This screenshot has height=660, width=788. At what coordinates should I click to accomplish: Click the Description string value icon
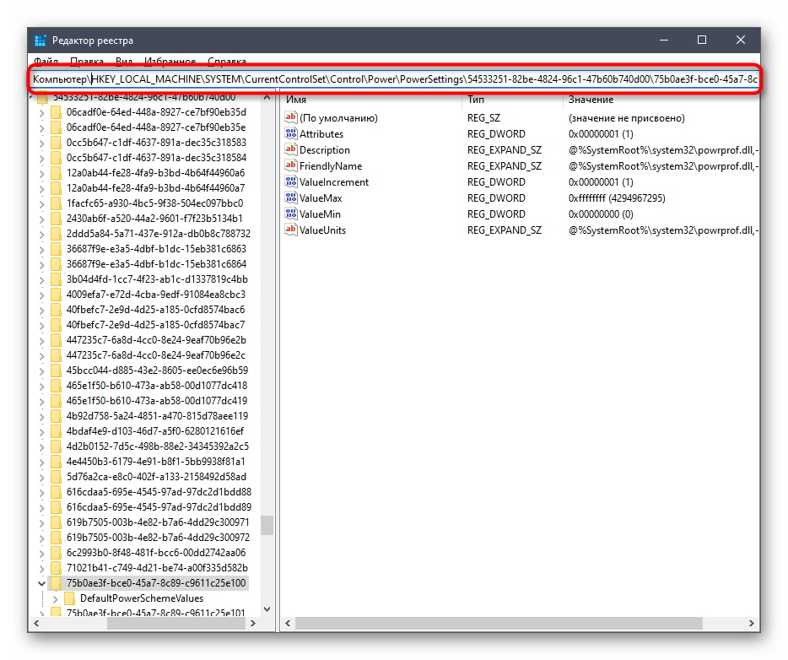pos(291,150)
